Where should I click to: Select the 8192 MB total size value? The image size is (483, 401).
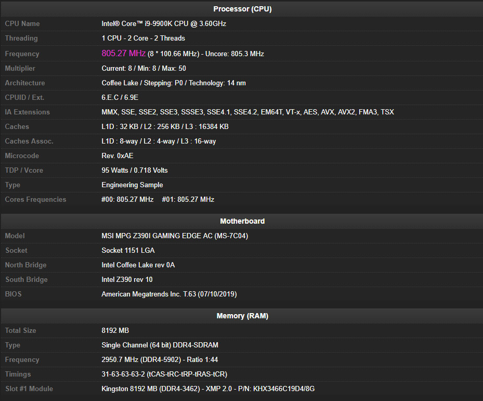[115, 330]
